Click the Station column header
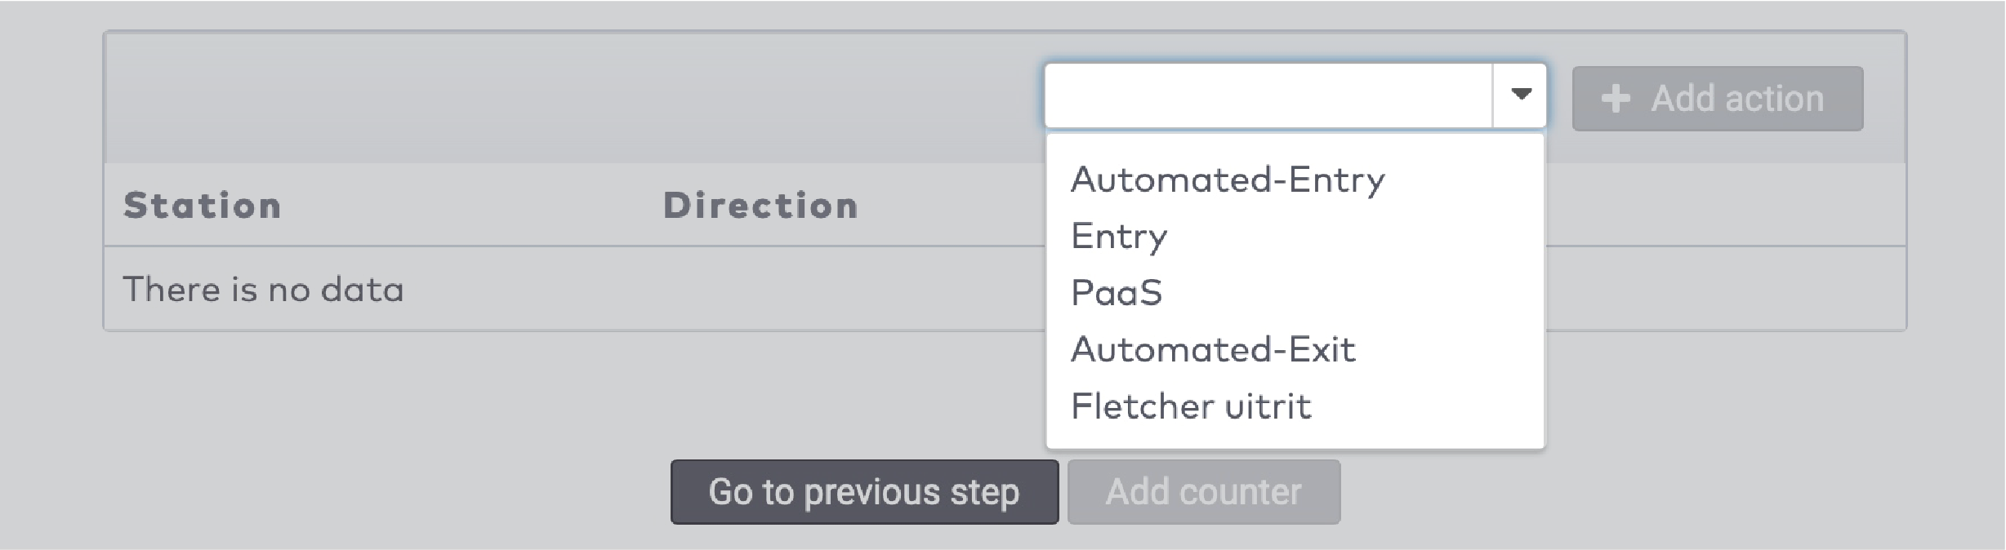The width and height of the screenshot is (2006, 550). (x=201, y=205)
